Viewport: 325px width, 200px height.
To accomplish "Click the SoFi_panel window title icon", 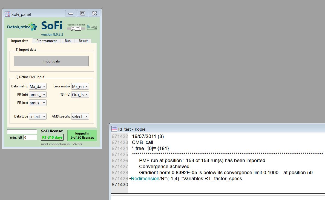I will (x=7, y=14).
